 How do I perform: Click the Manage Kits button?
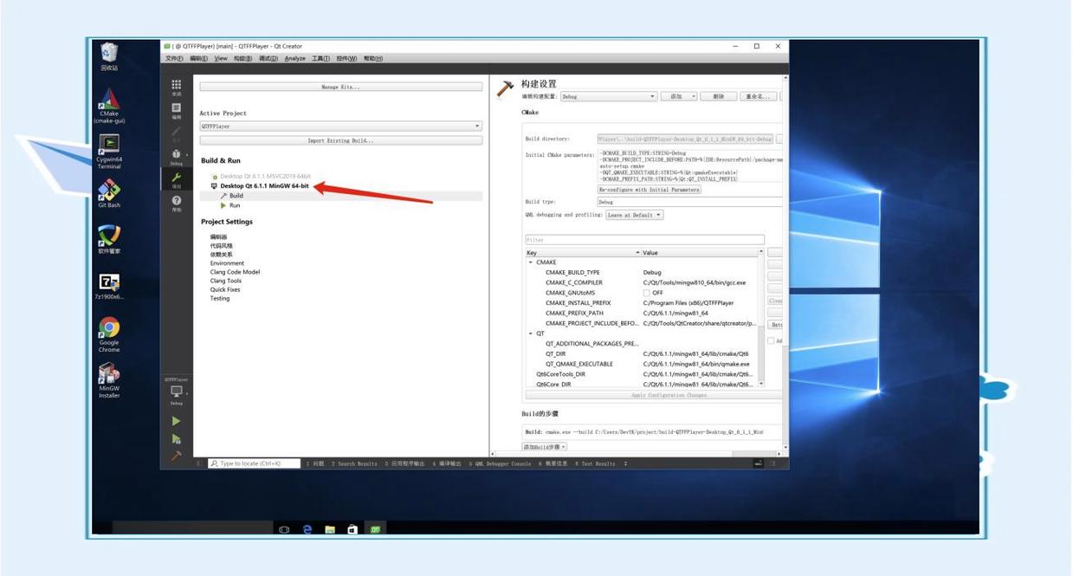point(340,87)
